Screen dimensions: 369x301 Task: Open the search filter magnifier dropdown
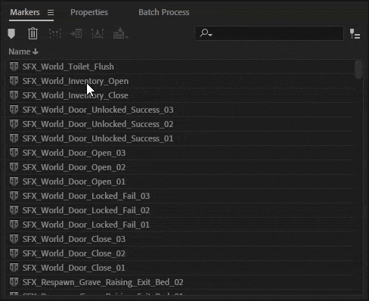point(206,33)
